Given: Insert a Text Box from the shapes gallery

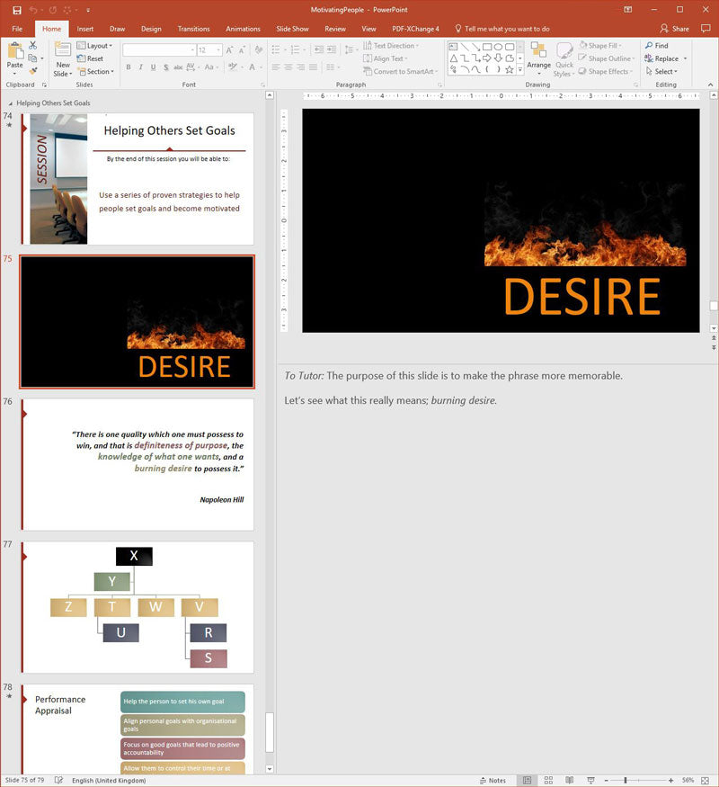Looking at the screenshot, I should (x=453, y=47).
